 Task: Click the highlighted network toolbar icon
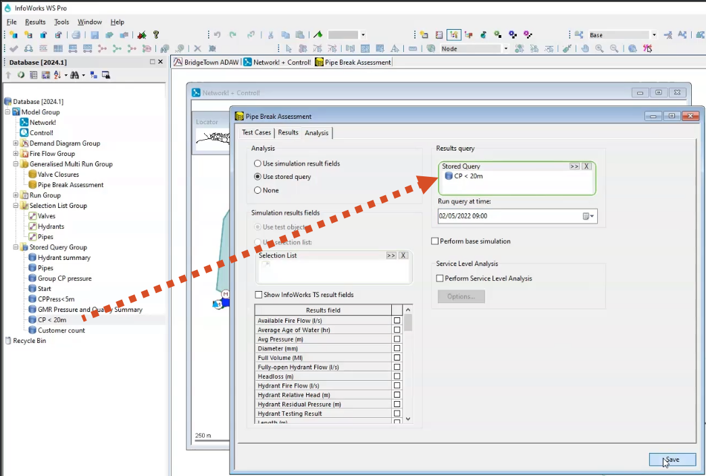pyautogui.click(x=453, y=34)
